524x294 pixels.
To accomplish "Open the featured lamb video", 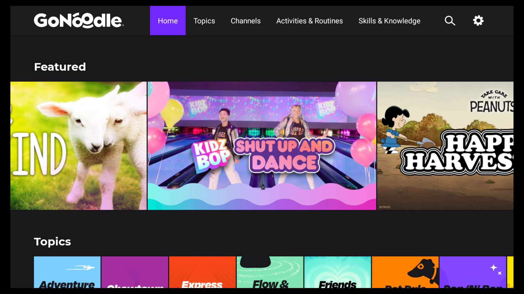I will click(78, 146).
